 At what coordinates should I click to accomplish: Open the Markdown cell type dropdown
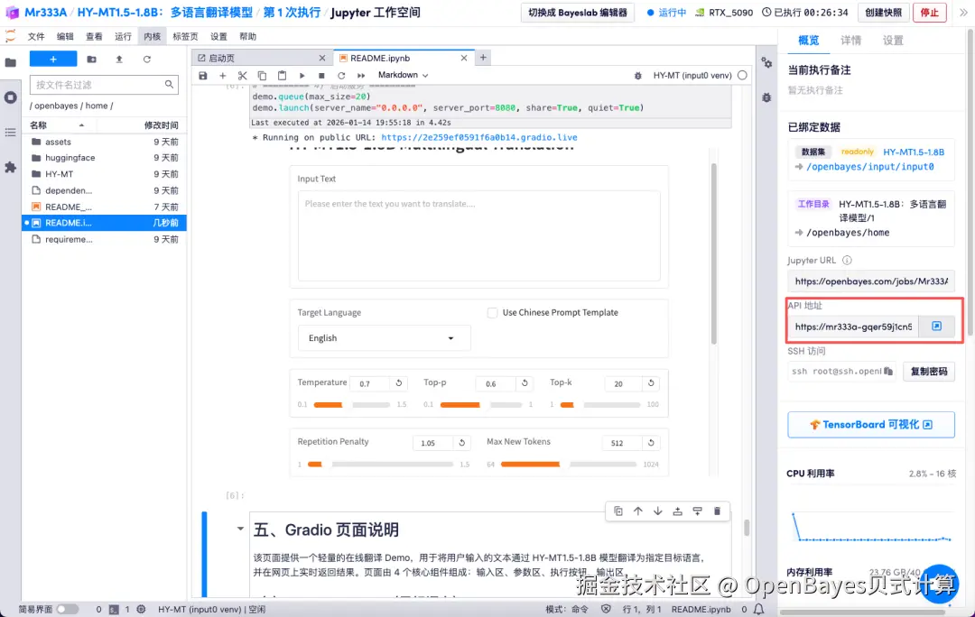403,75
